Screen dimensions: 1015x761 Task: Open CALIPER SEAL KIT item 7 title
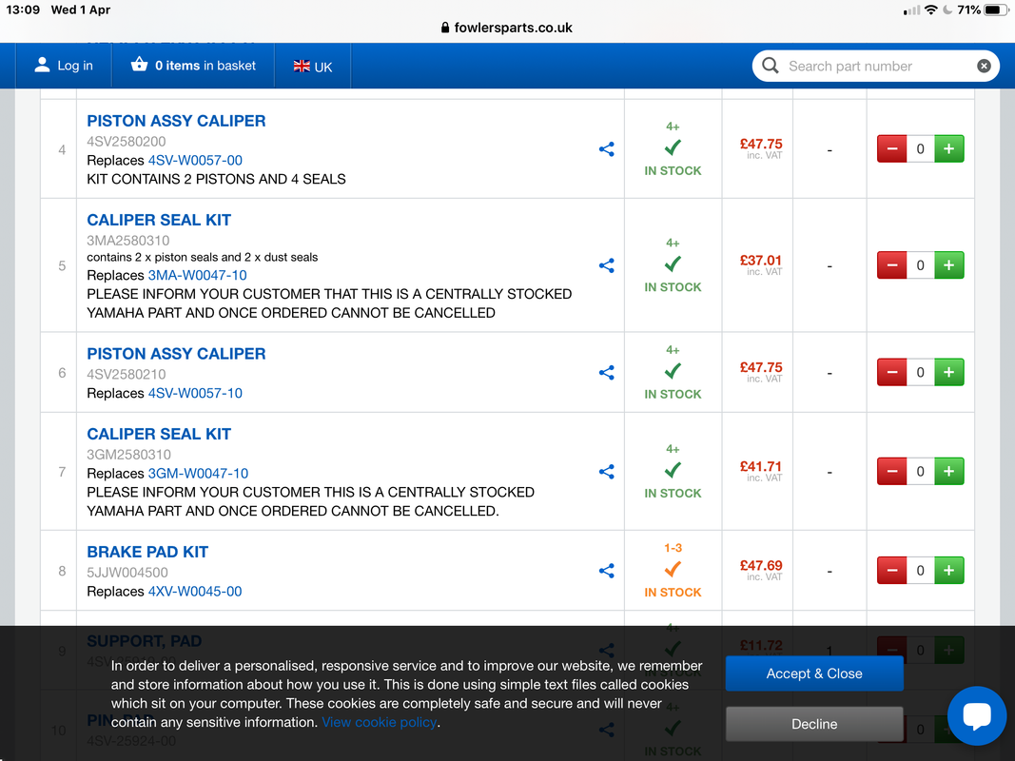[x=159, y=434]
